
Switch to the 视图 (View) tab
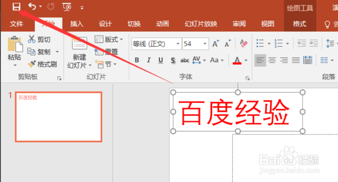coord(268,24)
